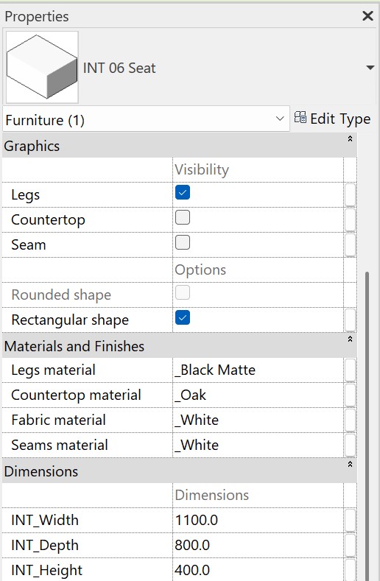The width and height of the screenshot is (380, 581).
Task: Enable the Countertop visibility checkbox
Action: 183,217
